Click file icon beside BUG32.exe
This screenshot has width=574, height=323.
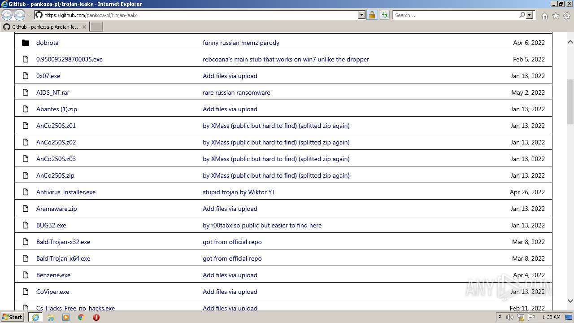click(26, 225)
